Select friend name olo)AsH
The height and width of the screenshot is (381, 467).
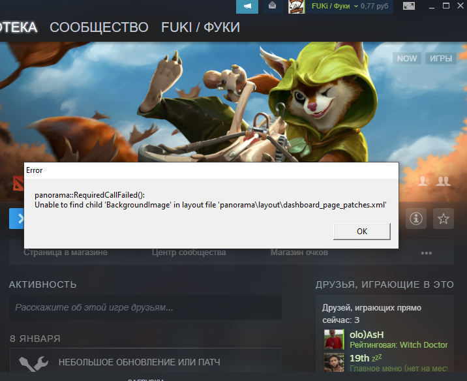pyautogui.click(x=367, y=335)
